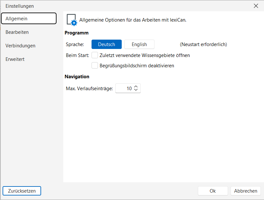
Task: Click the 'Programm' section heading
Action: pos(76,33)
